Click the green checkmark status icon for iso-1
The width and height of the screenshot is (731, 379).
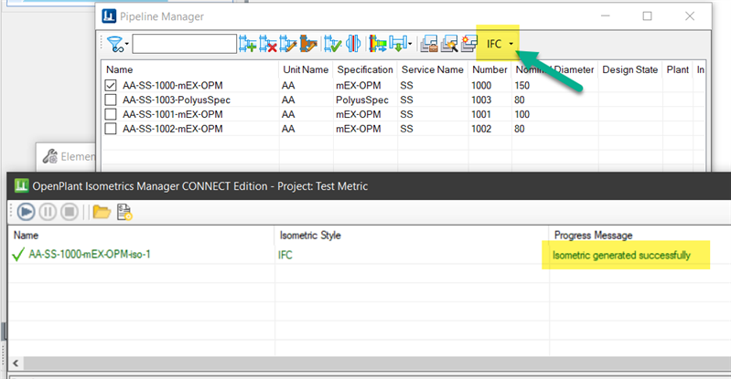[18, 254]
